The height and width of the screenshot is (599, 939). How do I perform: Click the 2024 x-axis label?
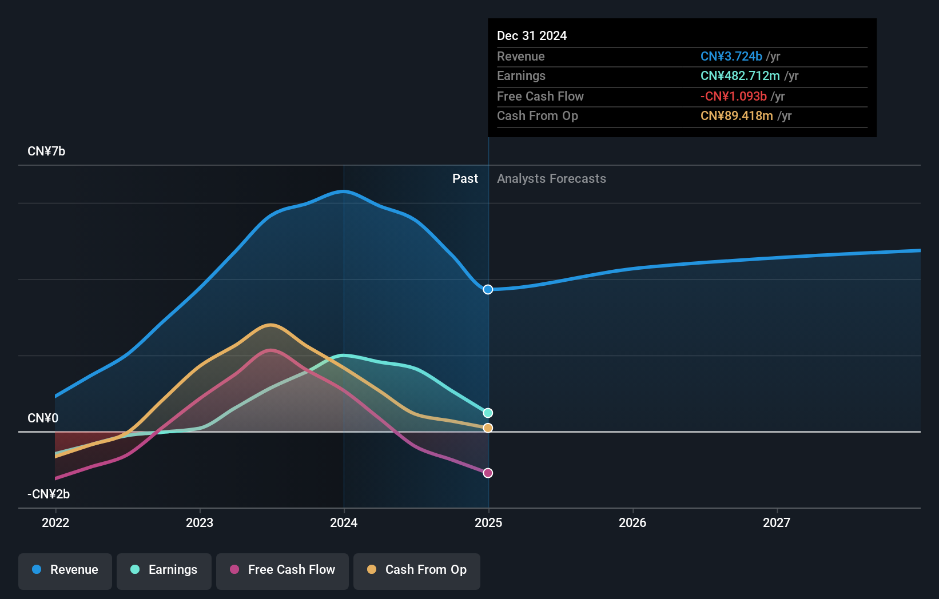(344, 522)
